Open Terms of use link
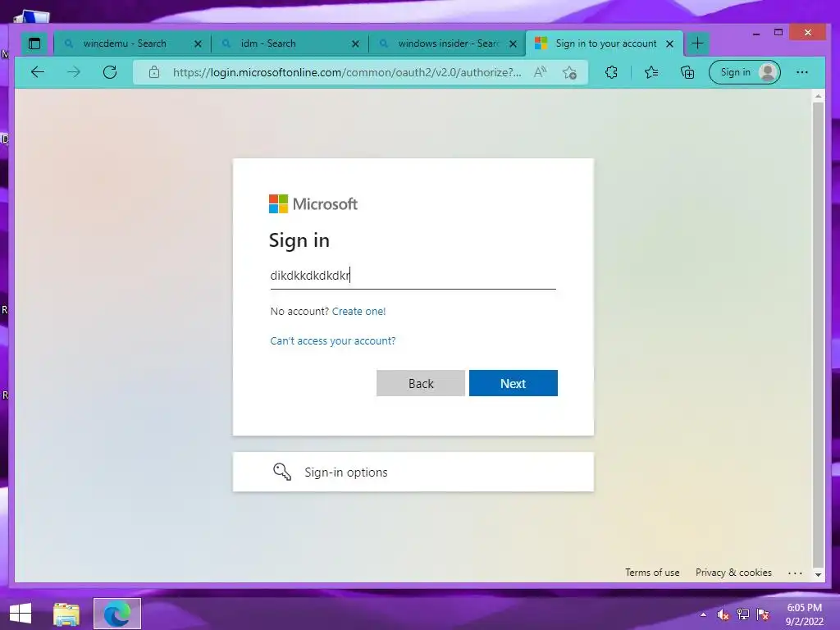This screenshot has height=630, width=840. [652, 572]
